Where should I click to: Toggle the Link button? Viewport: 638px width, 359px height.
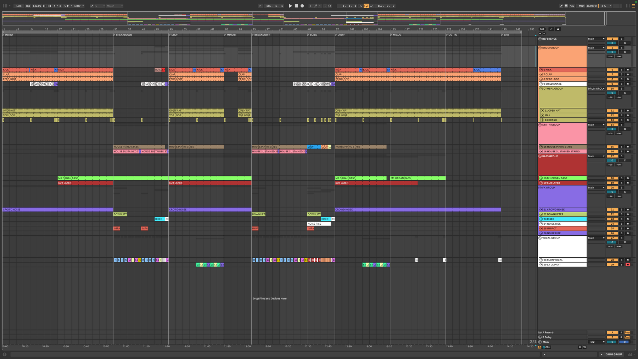pyautogui.click(x=19, y=6)
